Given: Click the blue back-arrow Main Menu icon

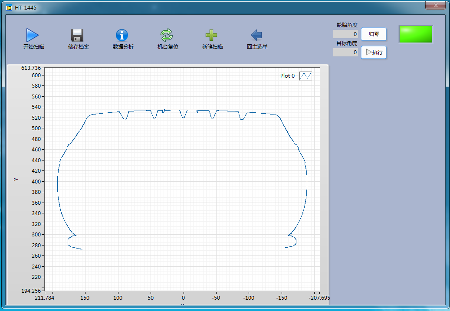Looking at the screenshot, I should pos(256,35).
